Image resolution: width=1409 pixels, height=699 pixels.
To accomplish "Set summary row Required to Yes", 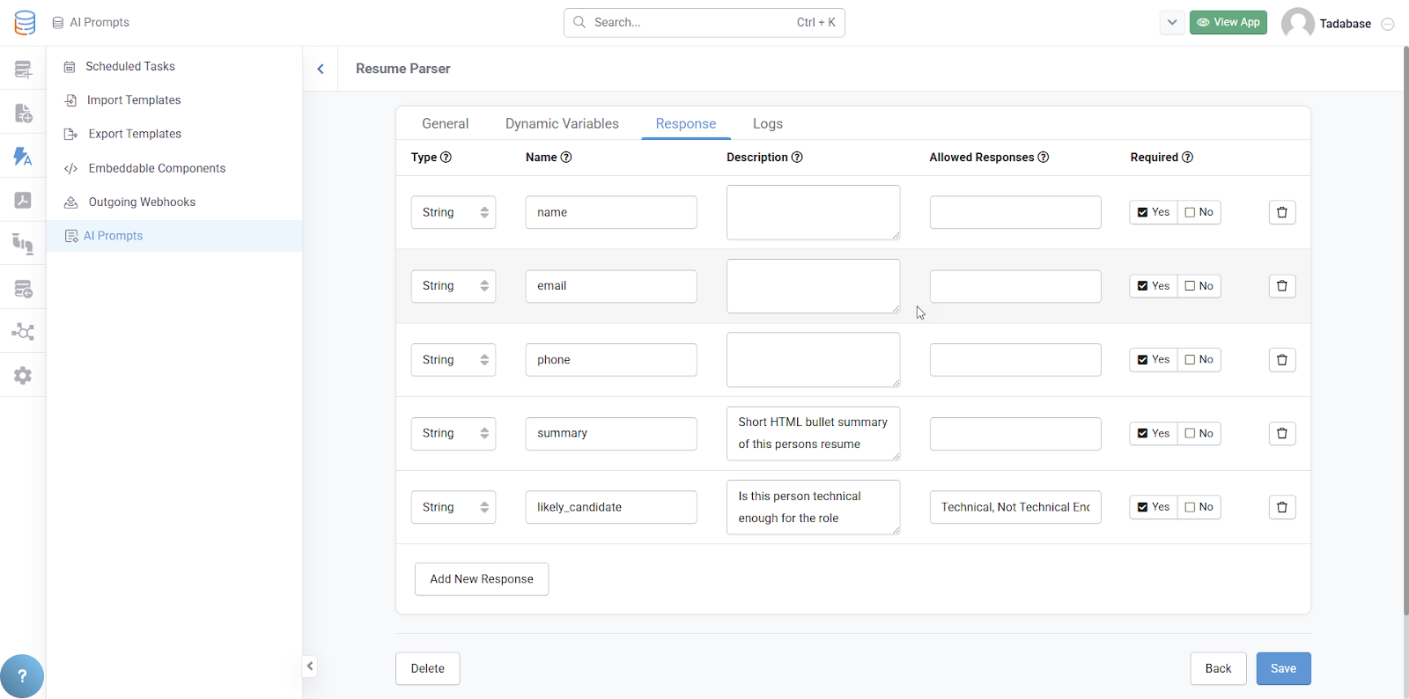I will click(x=1154, y=433).
